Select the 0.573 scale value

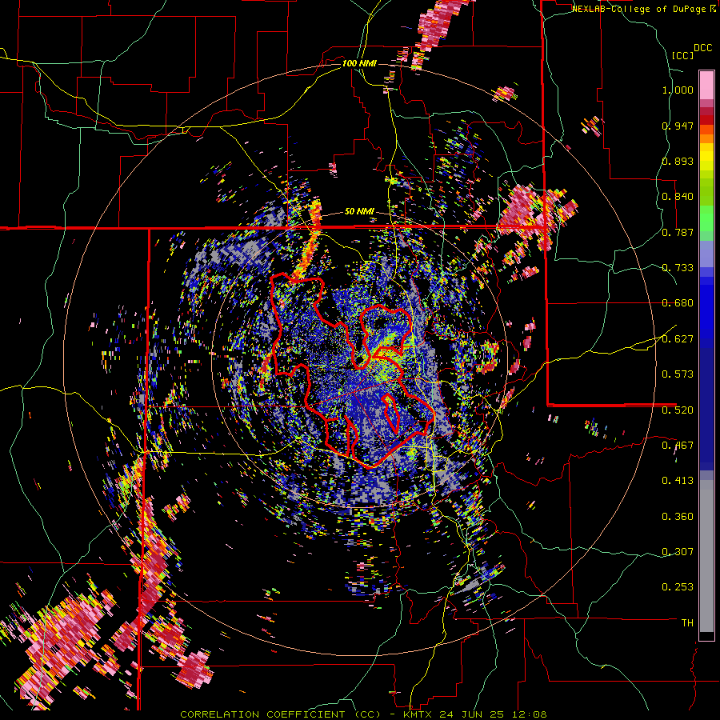click(x=678, y=374)
